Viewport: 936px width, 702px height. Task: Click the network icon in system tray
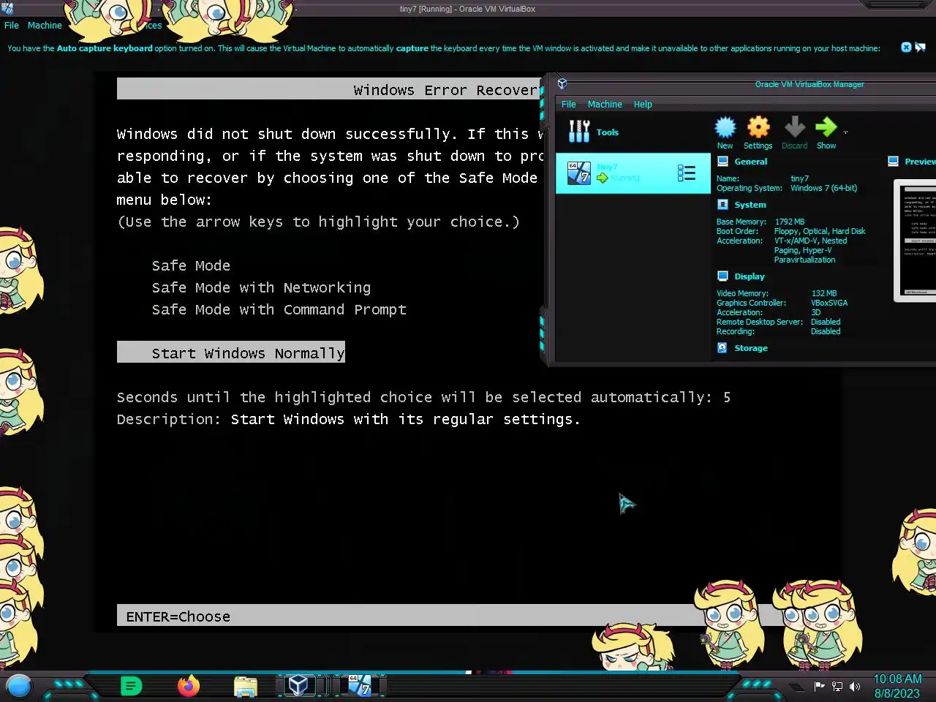click(837, 687)
